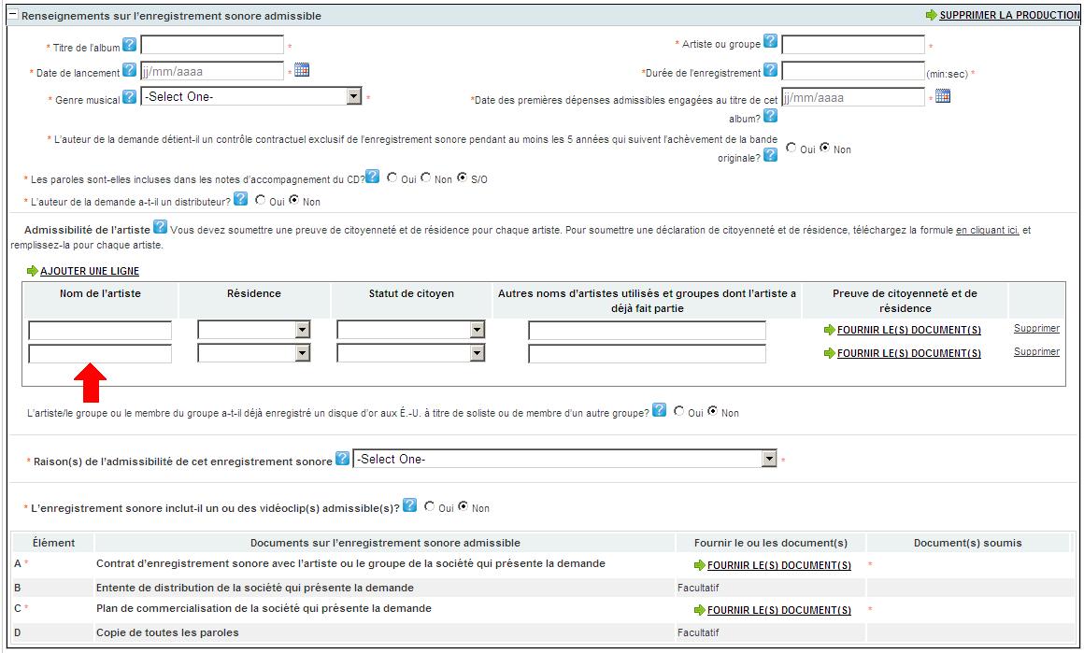Select Oui for distributeur question
1084x653 pixels.
[x=260, y=201]
